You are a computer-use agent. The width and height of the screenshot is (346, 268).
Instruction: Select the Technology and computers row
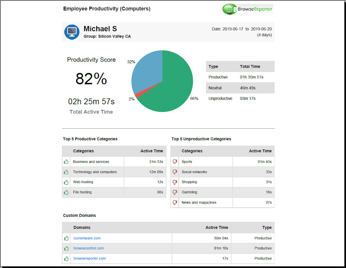[x=94, y=172]
